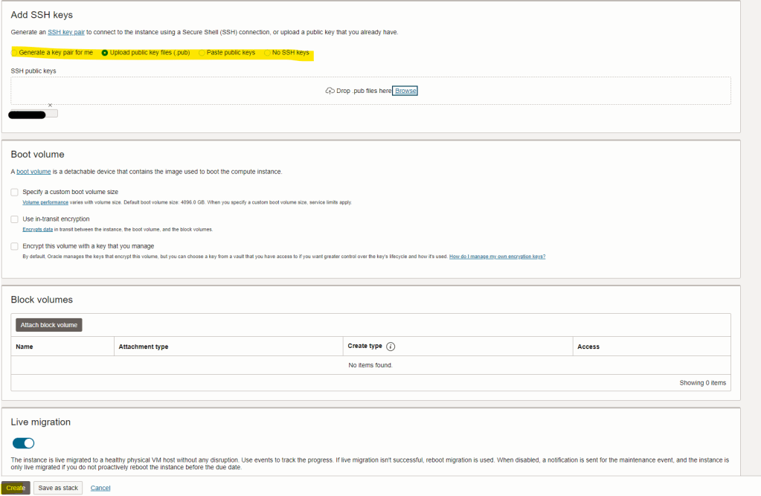
Task: Click the 'Save as stack' button
Action: 58,488
